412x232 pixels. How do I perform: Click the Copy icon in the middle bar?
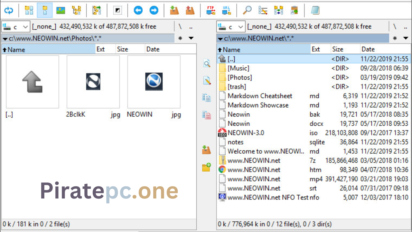pos(207,97)
